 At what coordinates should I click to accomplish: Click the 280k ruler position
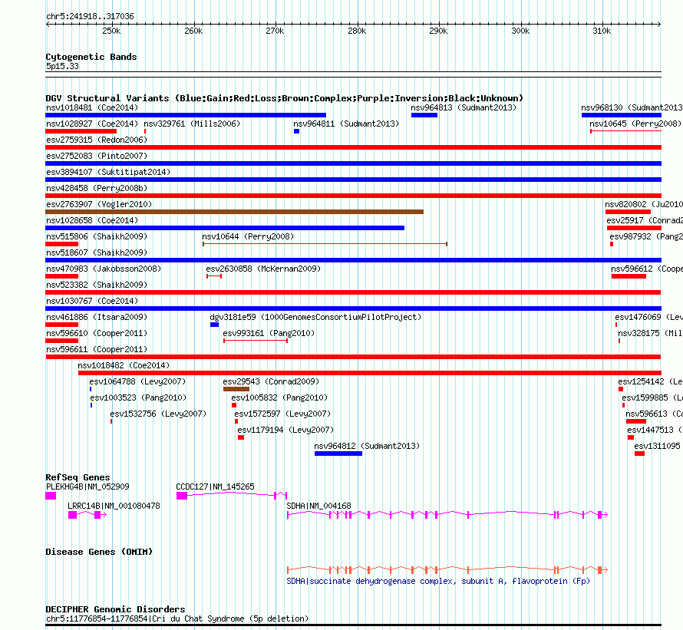coord(357,31)
